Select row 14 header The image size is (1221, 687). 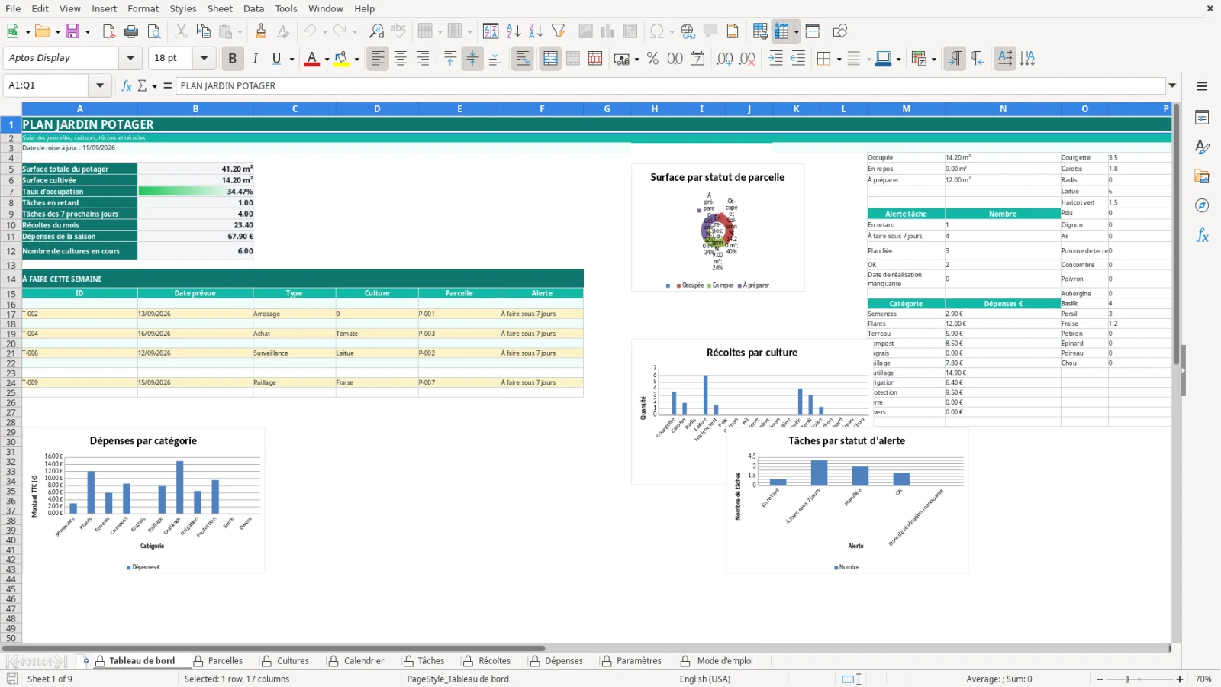click(11, 279)
